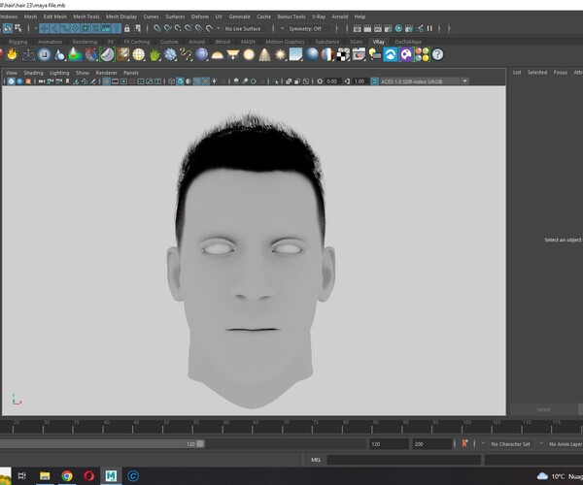Toggle the view transform ACES icon
583x485 pixels.
pos(374,81)
